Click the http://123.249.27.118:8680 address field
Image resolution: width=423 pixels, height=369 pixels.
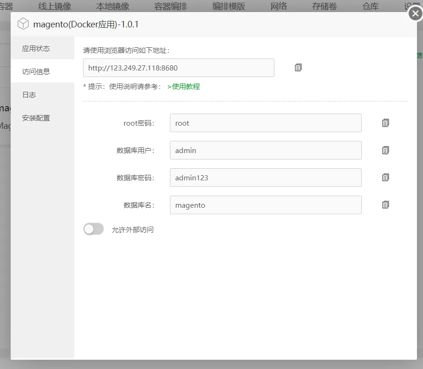click(x=179, y=68)
